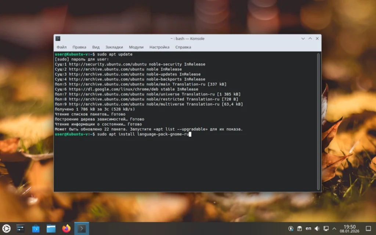
Task: Open the Справка menu
Action: point(183,47)
